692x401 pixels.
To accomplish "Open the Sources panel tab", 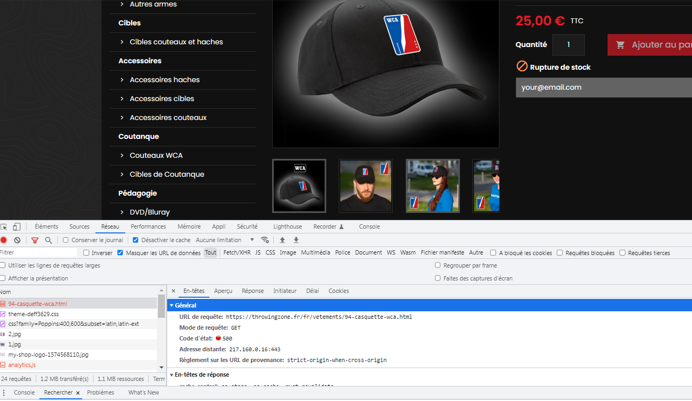I will [80, 227].
